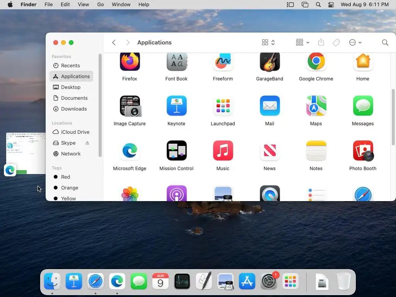Open the More actions ellipsis menu
The image size is (396, 297).
[x=355, y=43]
